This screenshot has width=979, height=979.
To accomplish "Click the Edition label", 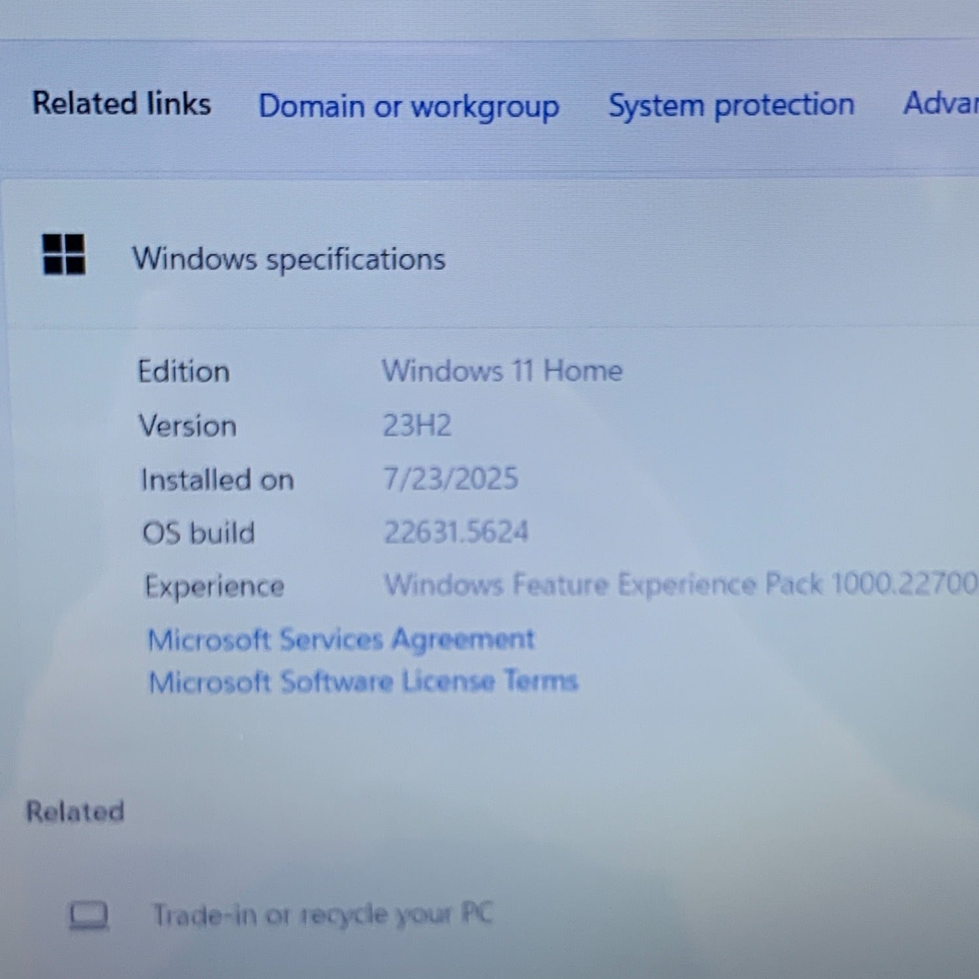I will point(183,372).
